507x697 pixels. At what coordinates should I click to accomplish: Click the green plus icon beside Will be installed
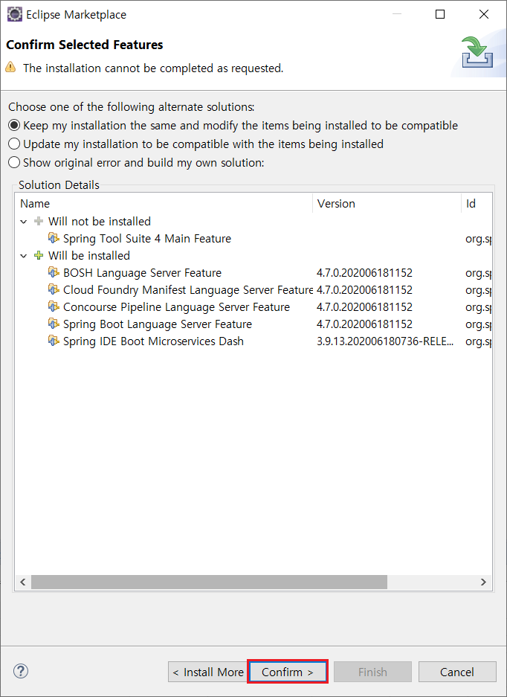click(39, 256)
